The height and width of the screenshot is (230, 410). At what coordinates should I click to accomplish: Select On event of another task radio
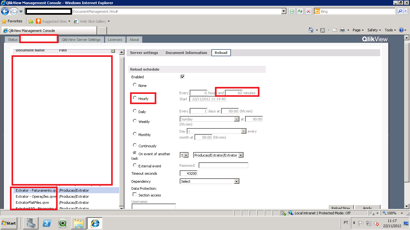pos(135,153)
